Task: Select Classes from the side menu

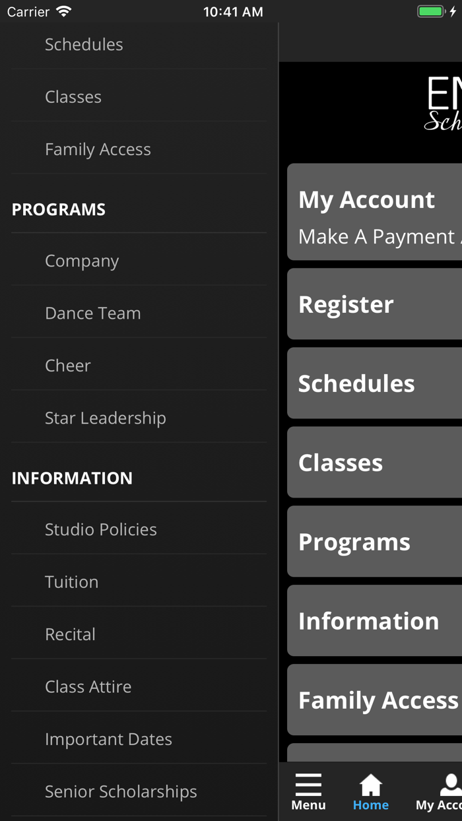Action: [73, 97]
